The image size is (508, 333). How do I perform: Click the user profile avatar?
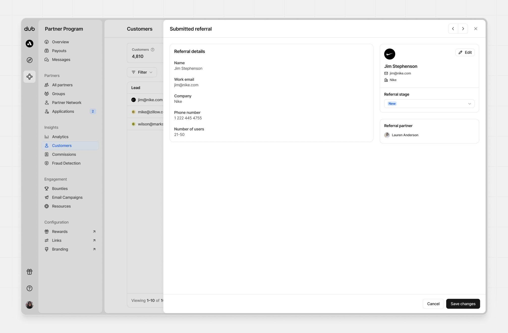[30, 305]
